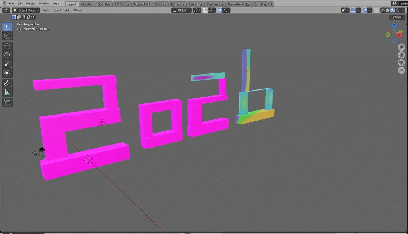This screenshot has width=408, height=234.
Task: Open the Add menu in viewport header
Action: click(x=68, y=10)
